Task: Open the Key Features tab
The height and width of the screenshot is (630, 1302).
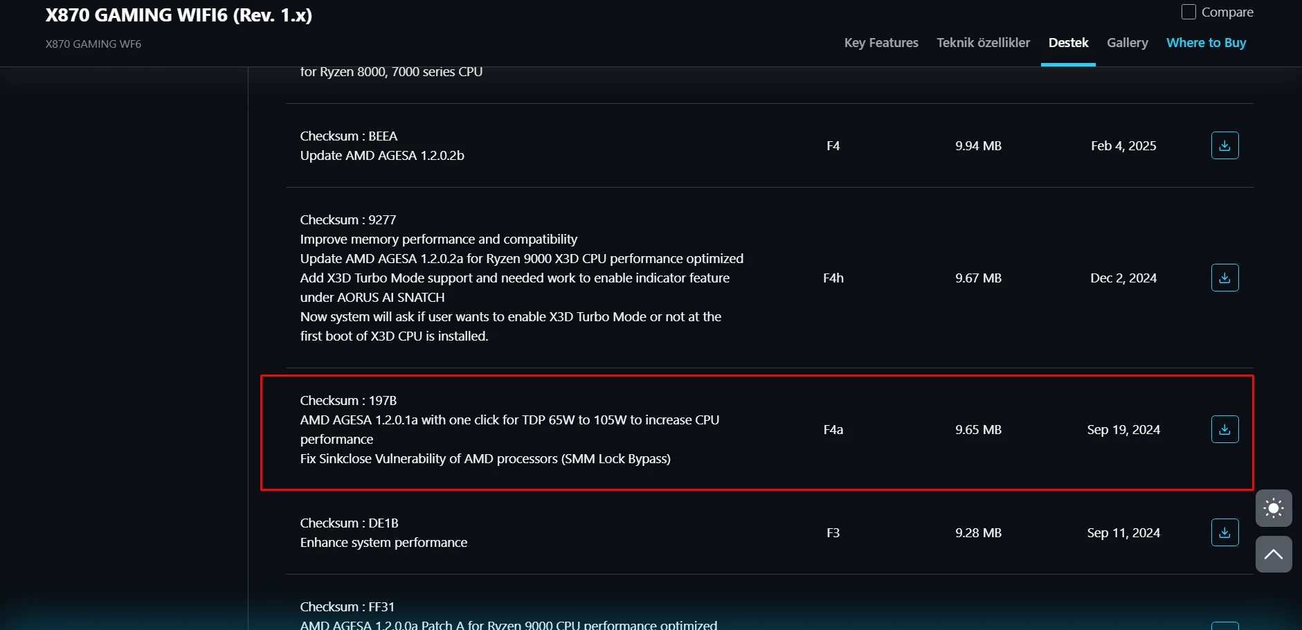Action: (881, 43)
